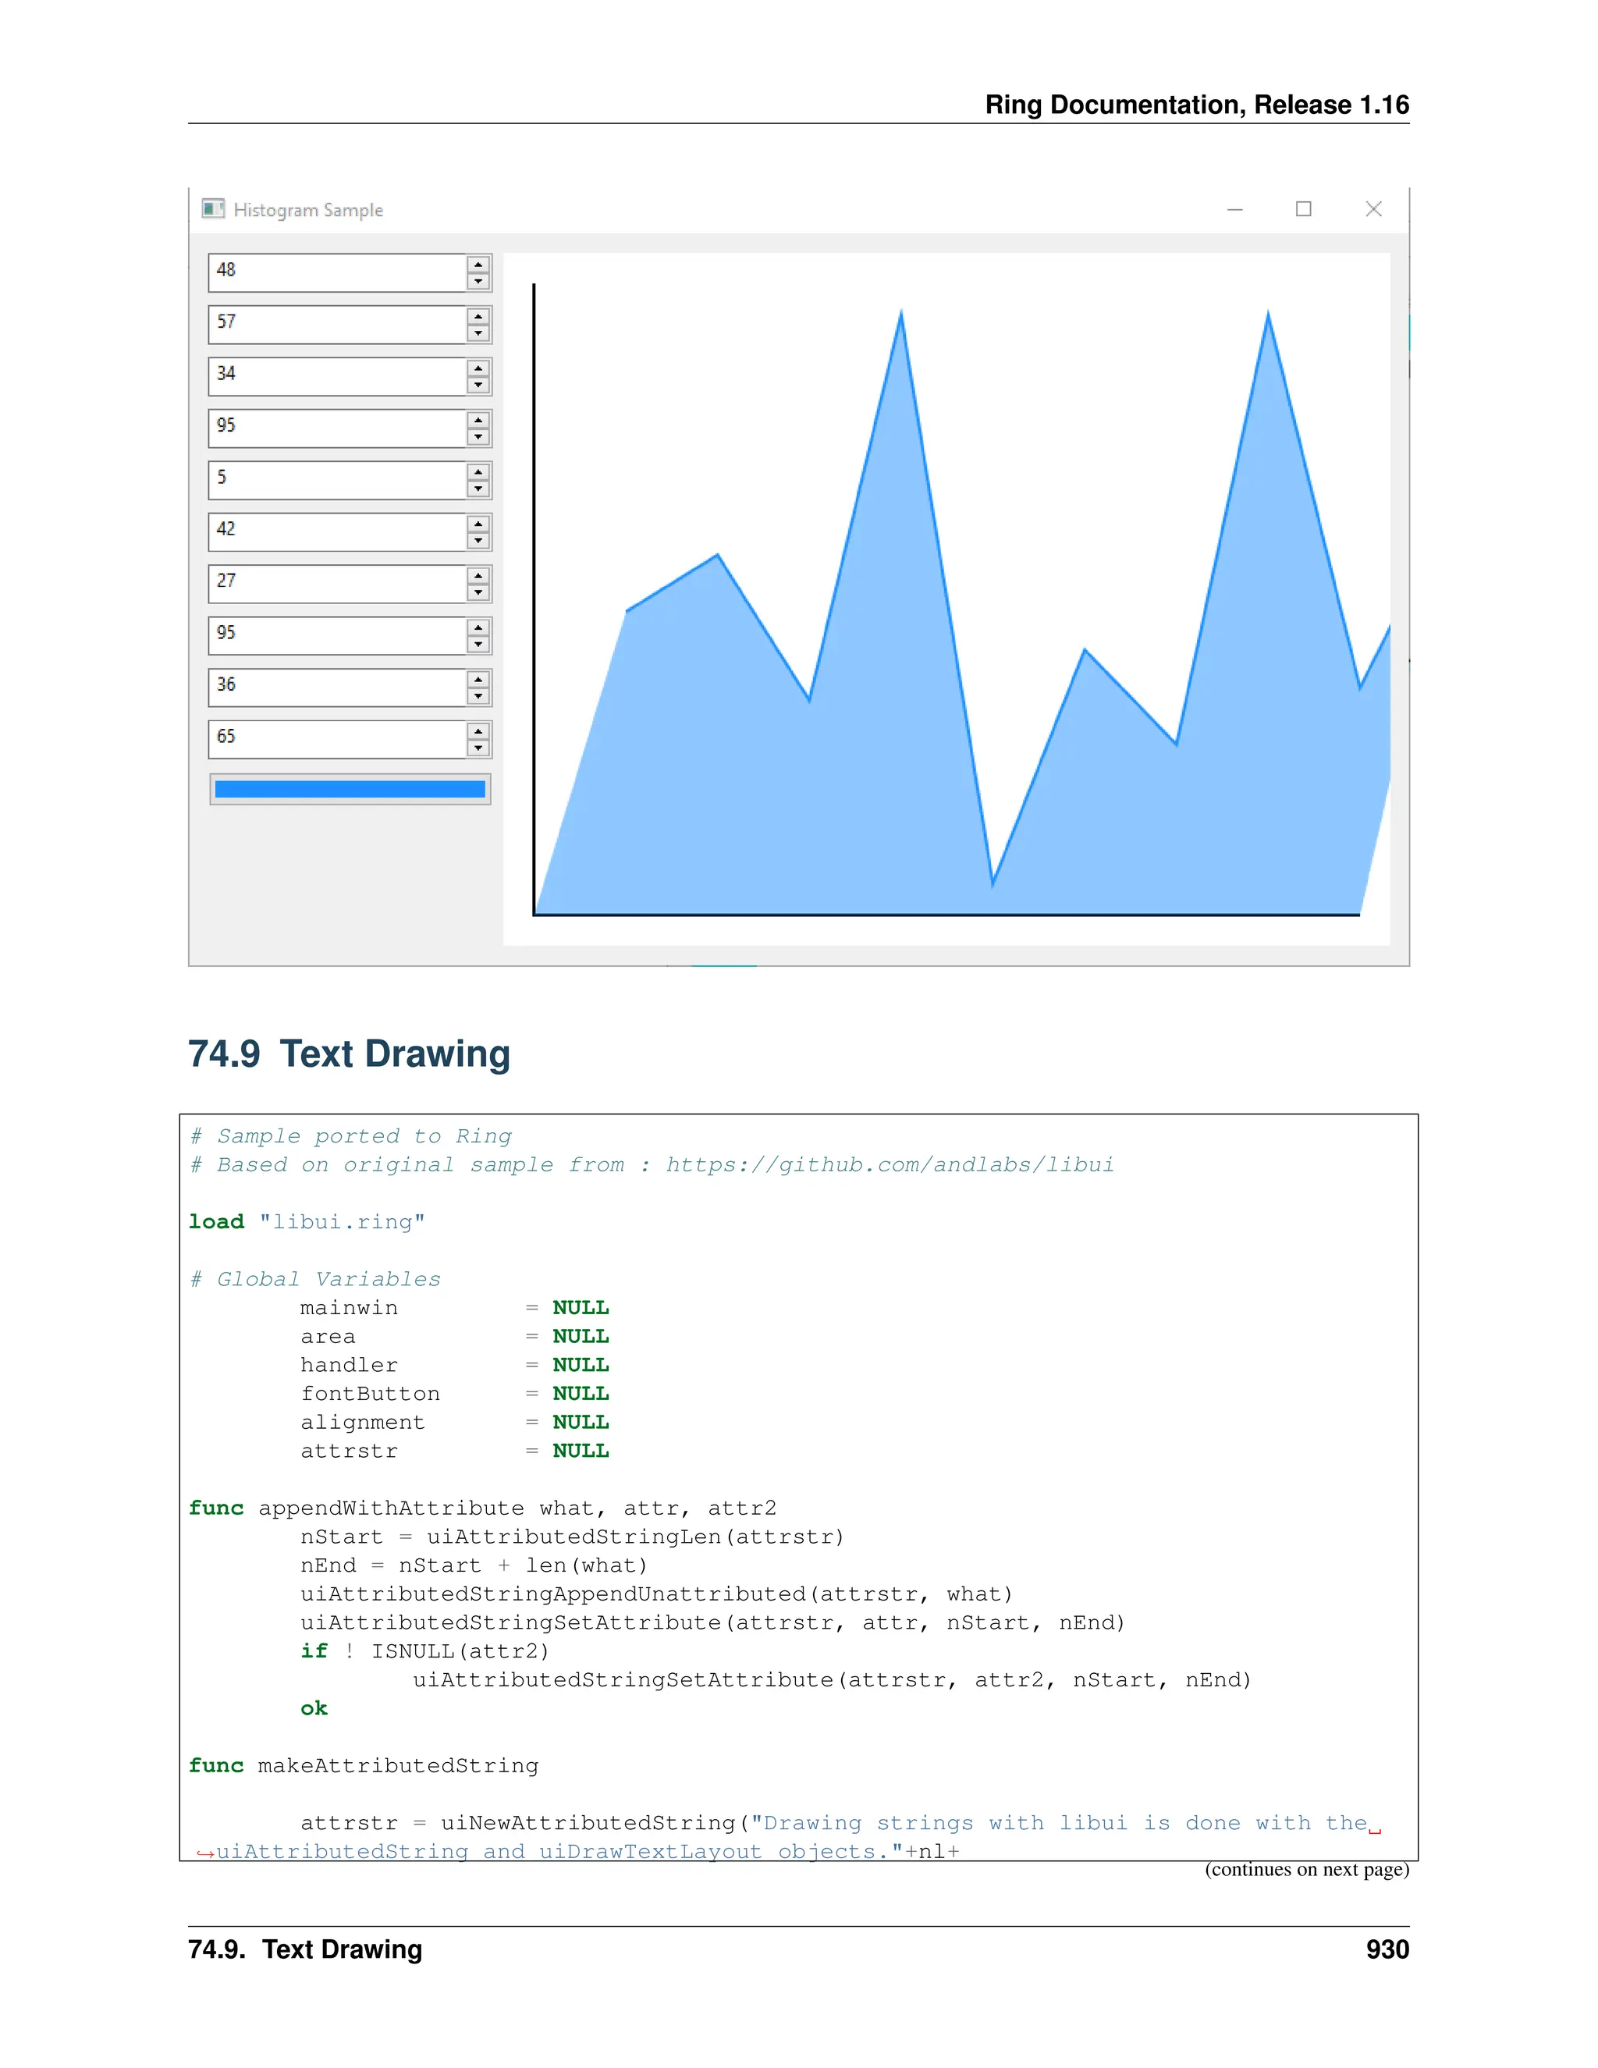Viewport: 1598px width, 2068px height.
Task: Increase the spinbox showing 27
Action: coord(478,576)
